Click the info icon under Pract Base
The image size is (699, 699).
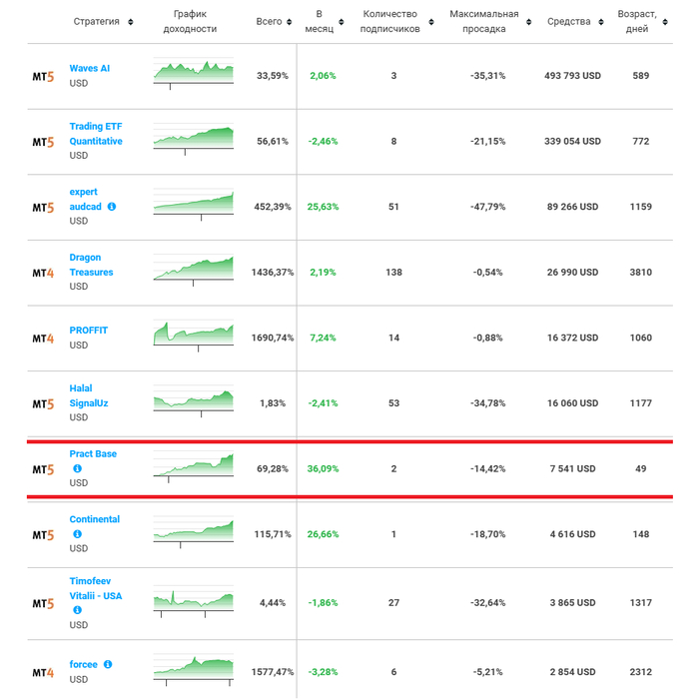(77, 468)
